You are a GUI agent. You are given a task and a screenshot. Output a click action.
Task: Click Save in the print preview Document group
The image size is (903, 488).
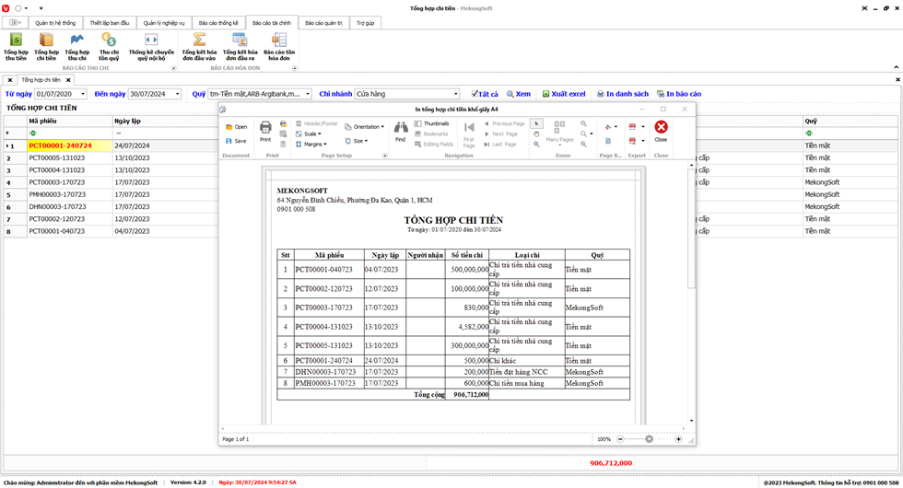coord(236,141)
